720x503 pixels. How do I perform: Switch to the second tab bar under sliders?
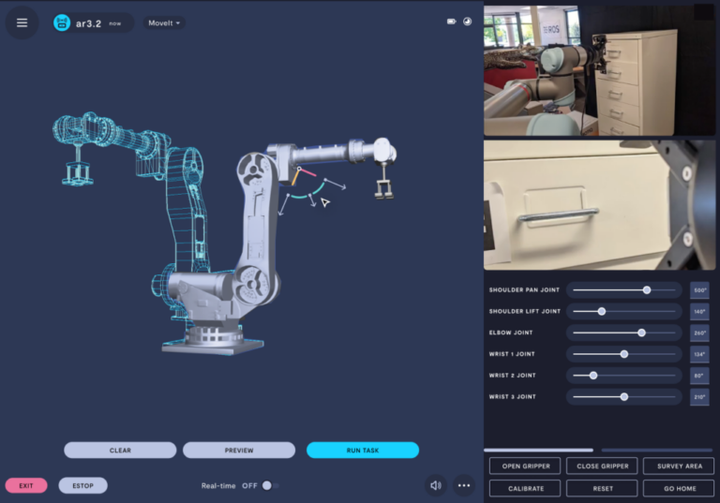point(656,450)
